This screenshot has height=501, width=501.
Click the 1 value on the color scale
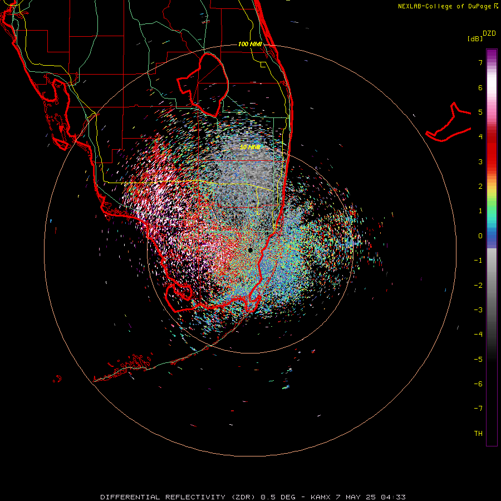click(x=480, y=211)
